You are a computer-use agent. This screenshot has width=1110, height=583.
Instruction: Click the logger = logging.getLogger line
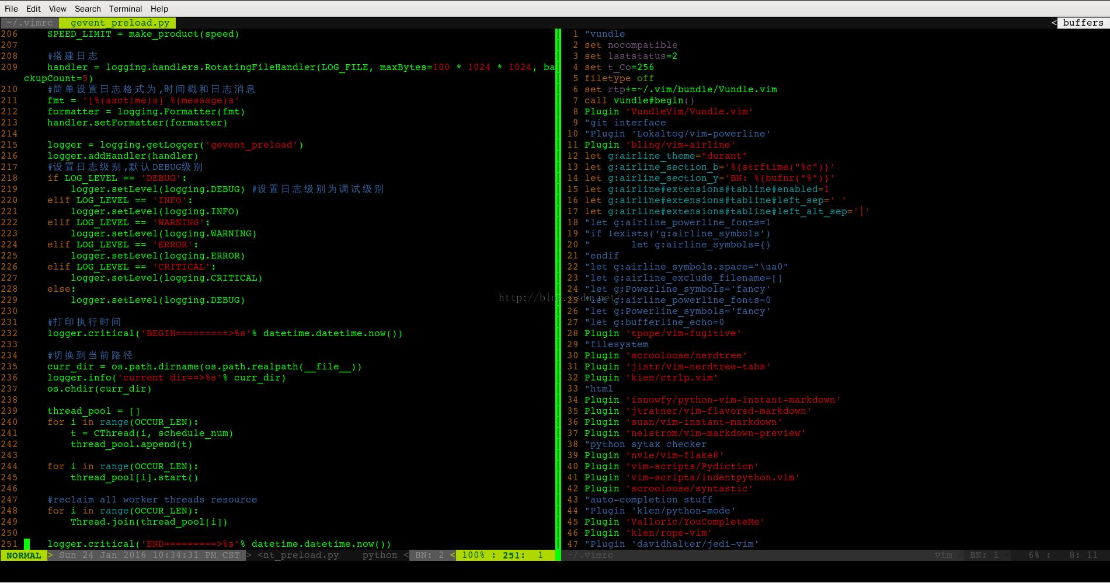pyautogui.click(x=175, y=145)
